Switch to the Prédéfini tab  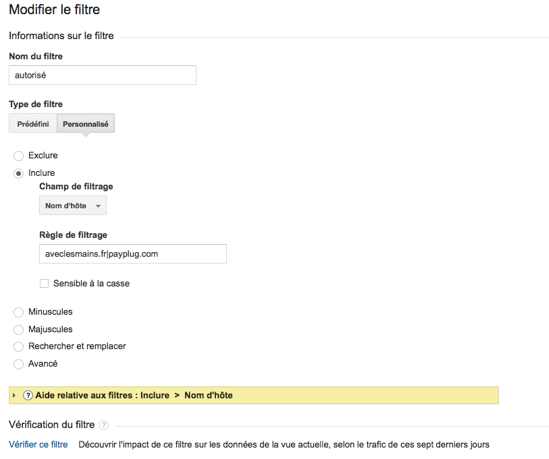point(33,124)
